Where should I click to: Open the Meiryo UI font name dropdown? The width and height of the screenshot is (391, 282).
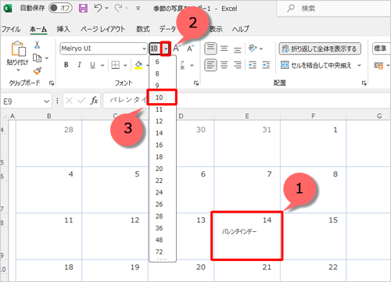click(x=144, y=48)
